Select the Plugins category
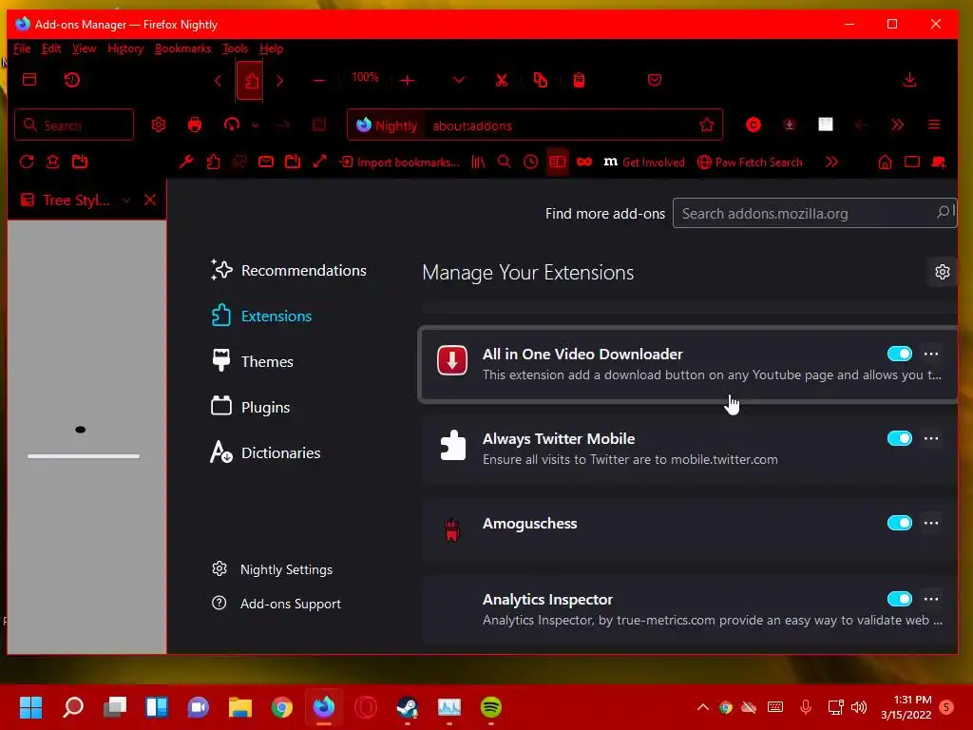The width and height of the screenshot is (973, 730). click(250, 407)
